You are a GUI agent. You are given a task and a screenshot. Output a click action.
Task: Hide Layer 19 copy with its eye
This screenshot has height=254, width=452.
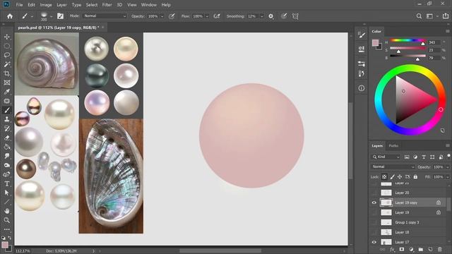(x=374, y=202)
